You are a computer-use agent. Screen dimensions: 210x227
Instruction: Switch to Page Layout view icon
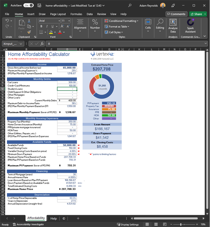[x=156, y=224]
